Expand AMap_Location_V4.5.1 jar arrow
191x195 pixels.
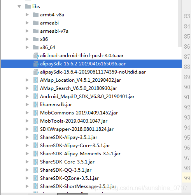pos(27,80)
